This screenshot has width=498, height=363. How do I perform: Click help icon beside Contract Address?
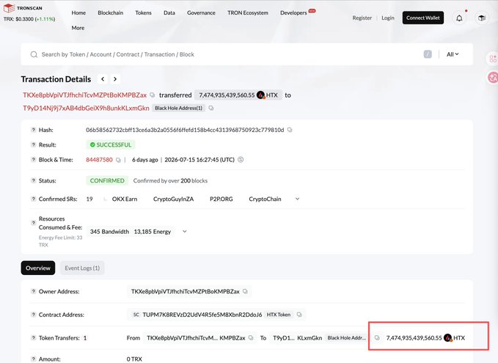coord(33,315)
